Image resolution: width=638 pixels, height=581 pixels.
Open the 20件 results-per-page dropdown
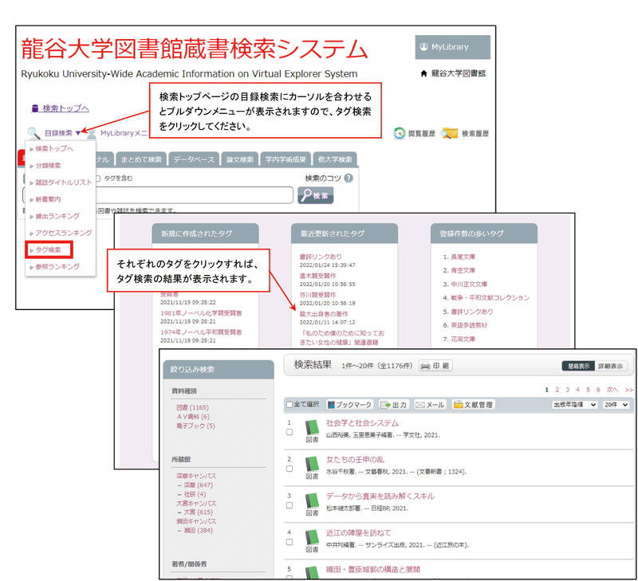tap(616, 405)
